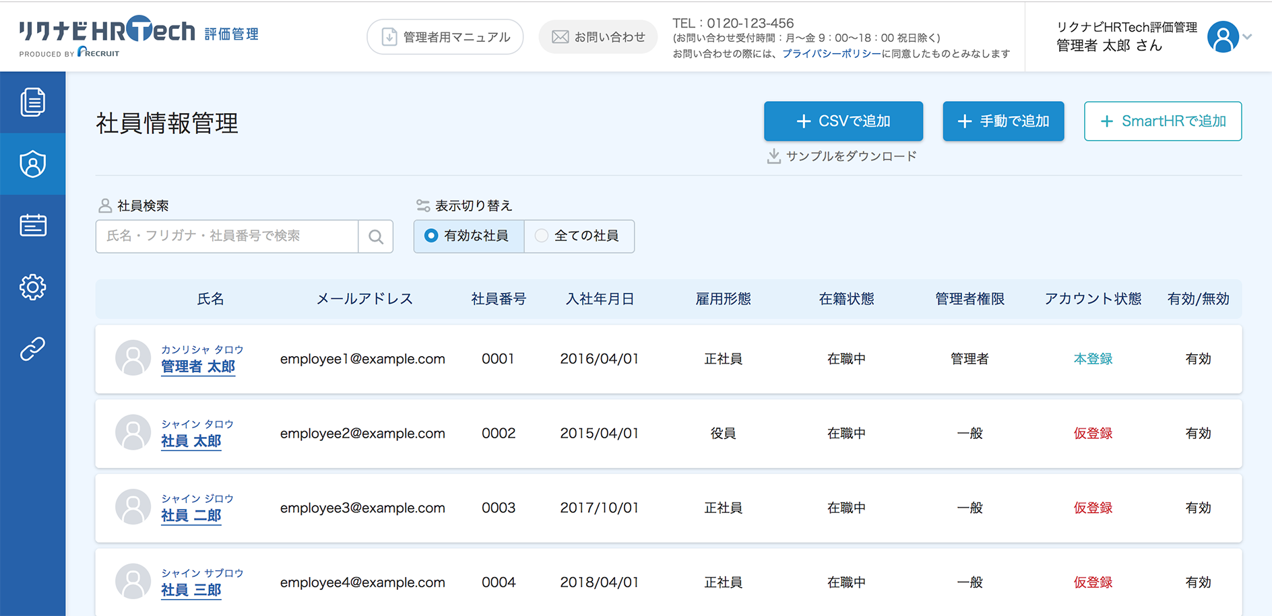Click the 管理者用マニュアル button
The width and height of the screenshot is (1272, 616).
click(x=445, y=37)
